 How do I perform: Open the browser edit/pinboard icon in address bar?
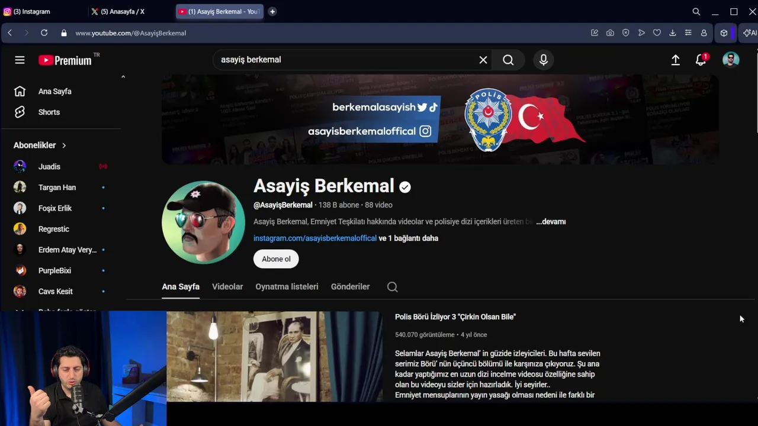(x=595, y=33)
